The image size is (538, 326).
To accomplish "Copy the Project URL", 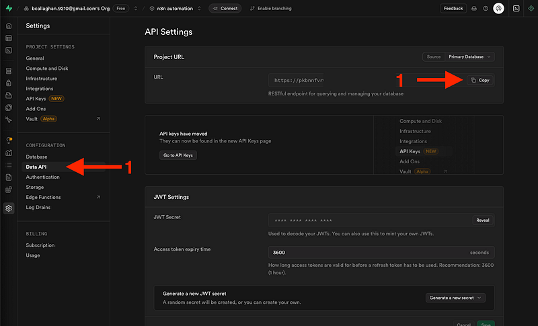I will click(x=480, y=80).
